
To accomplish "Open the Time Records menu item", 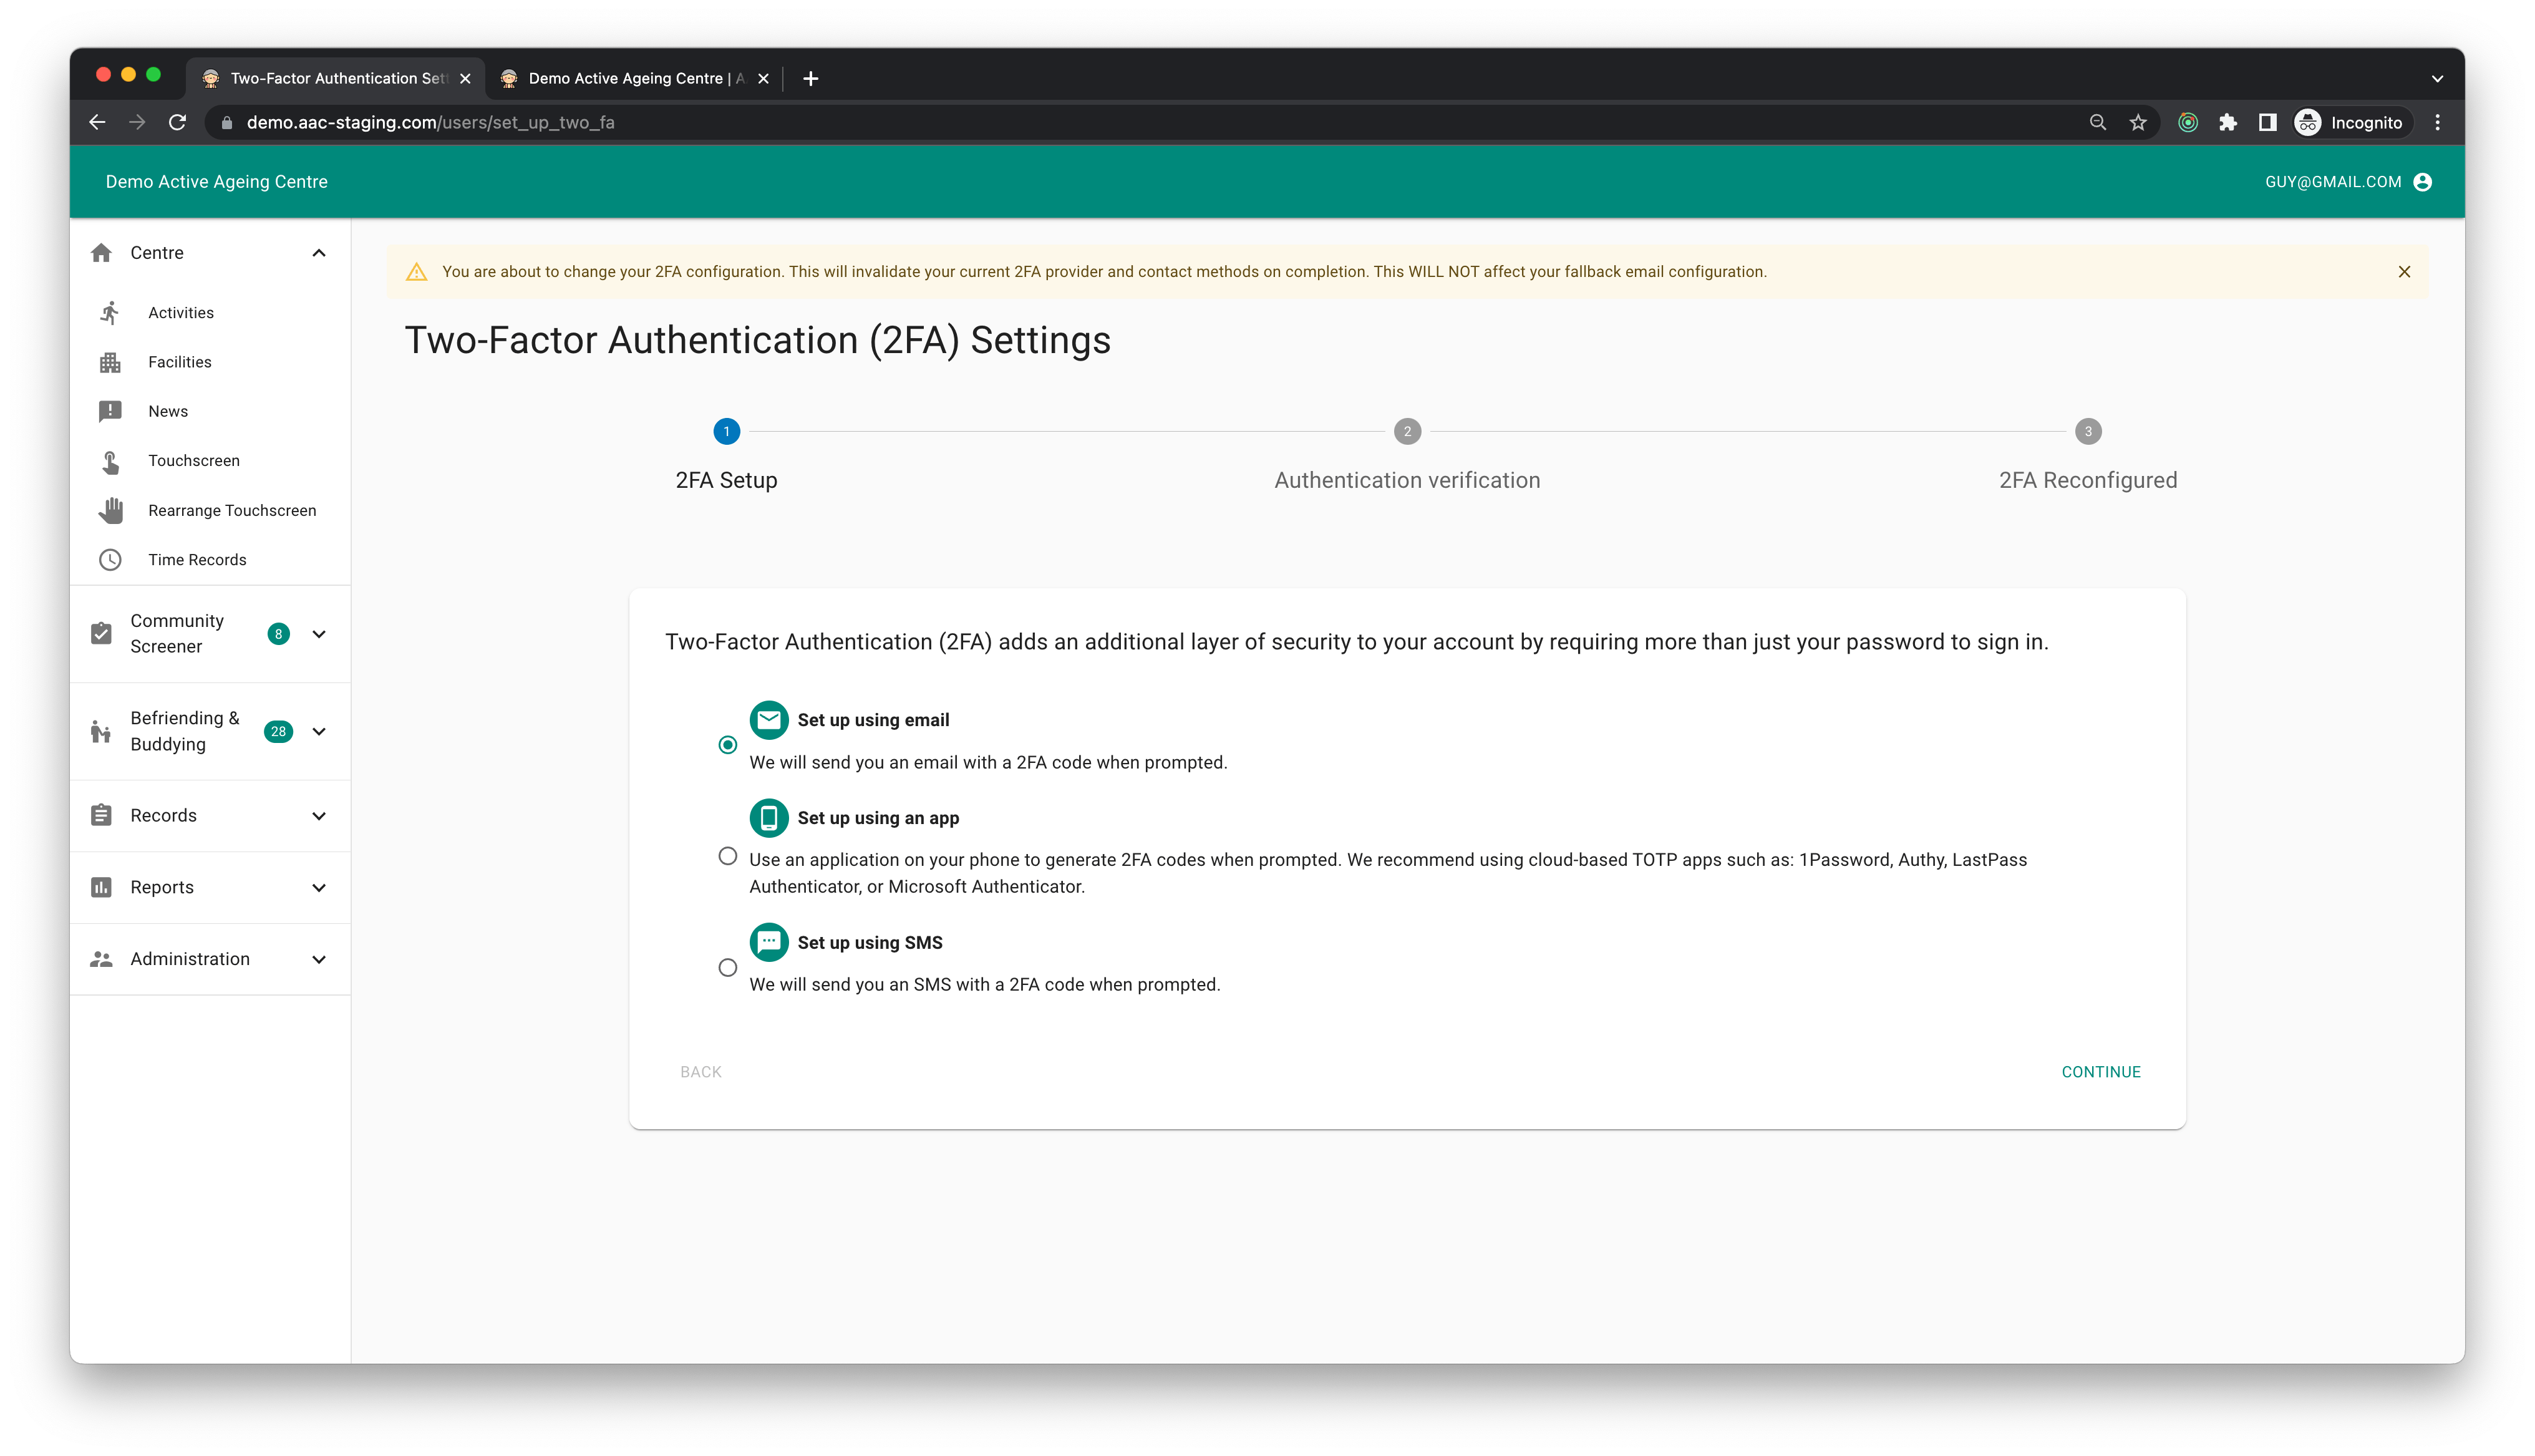I will point(210,560).
